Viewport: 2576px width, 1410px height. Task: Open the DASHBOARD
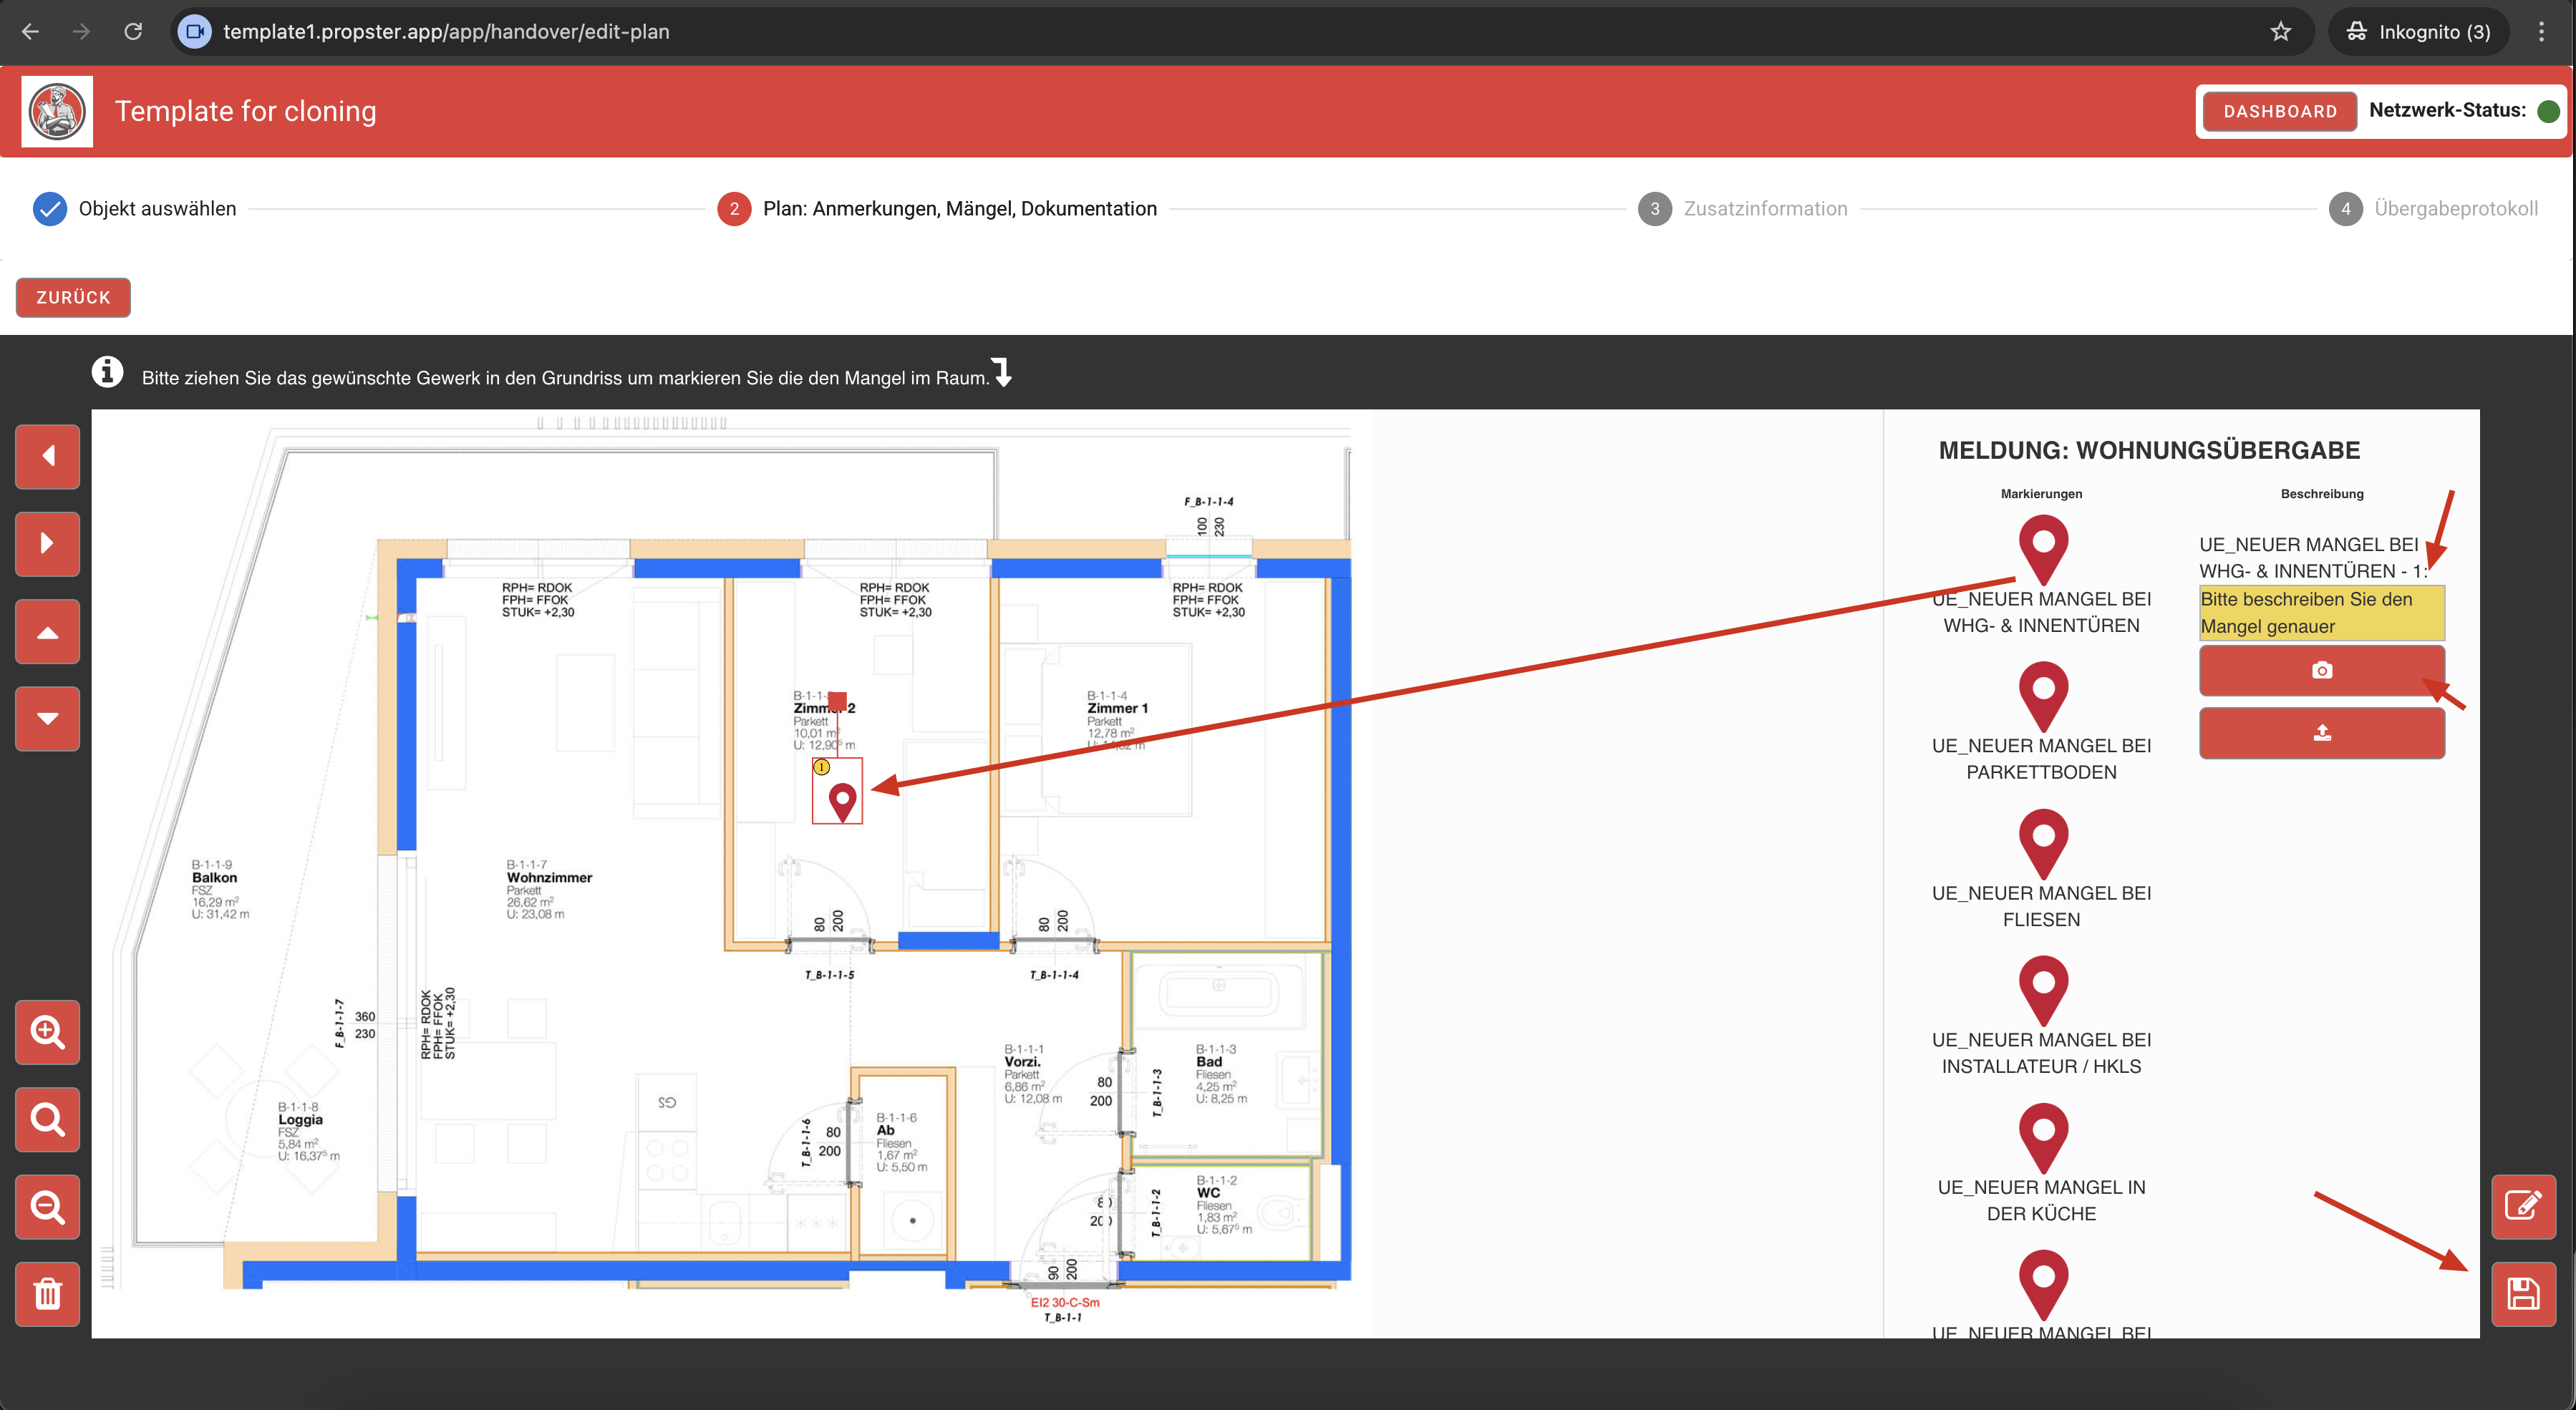(x=2279, y=111)
